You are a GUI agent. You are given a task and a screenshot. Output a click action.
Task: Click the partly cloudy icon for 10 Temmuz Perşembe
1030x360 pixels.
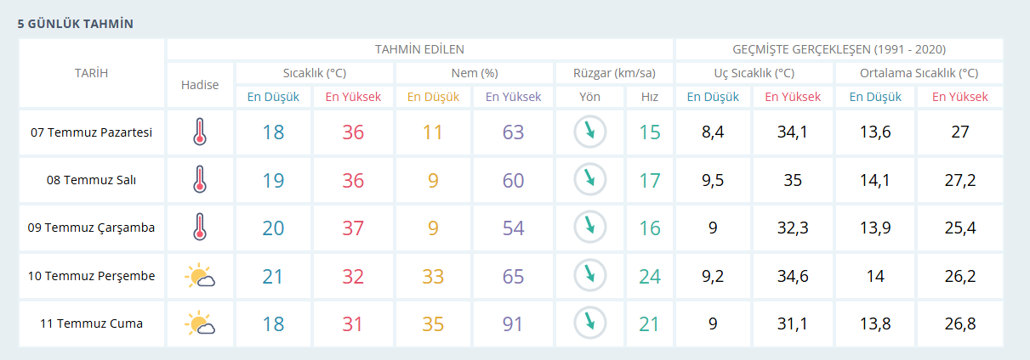pyautogui.click(x=200, y=276)
